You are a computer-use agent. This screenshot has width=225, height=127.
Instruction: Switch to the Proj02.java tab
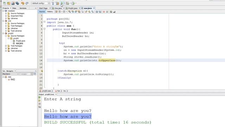click(73, 8)
